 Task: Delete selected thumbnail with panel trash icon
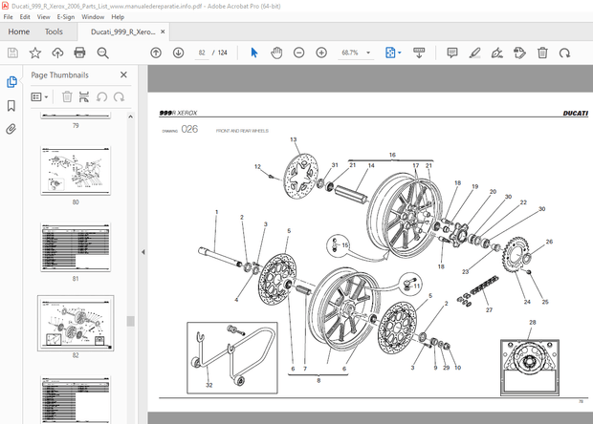click(67, 97)
